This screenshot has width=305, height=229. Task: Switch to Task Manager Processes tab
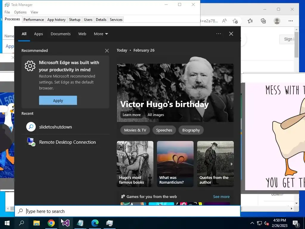(12, 19)
